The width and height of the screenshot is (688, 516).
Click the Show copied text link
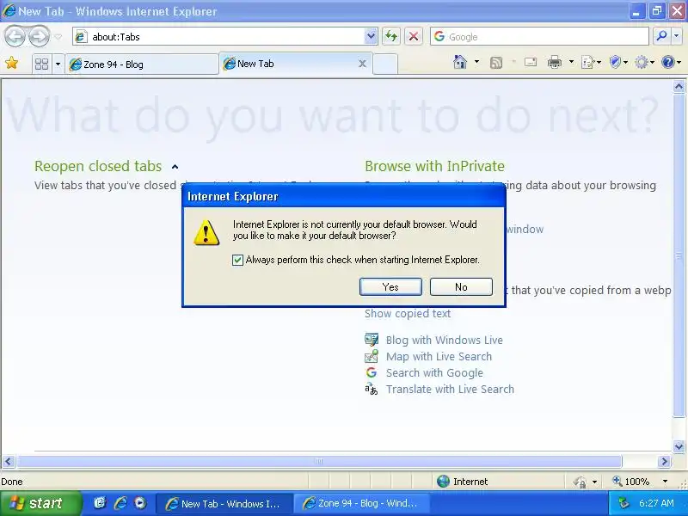point(408,314)
